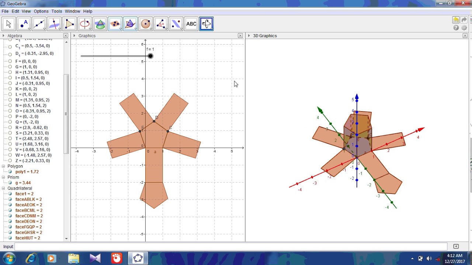Open the Point tool dropdown arrow
Viewport: 472px width, 265px height.
pos(29,29)
